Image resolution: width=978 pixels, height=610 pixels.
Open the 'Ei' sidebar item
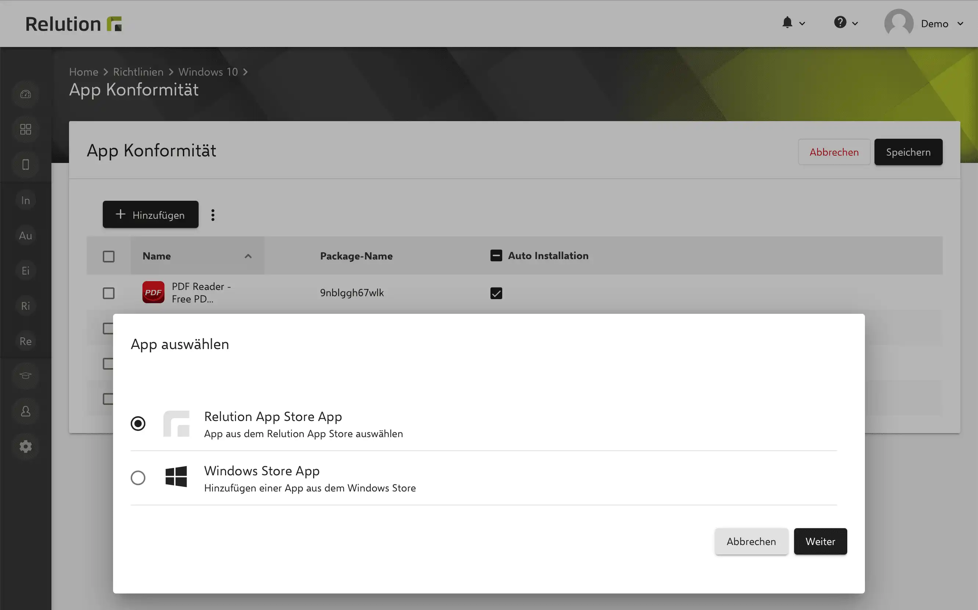point(25,270)
